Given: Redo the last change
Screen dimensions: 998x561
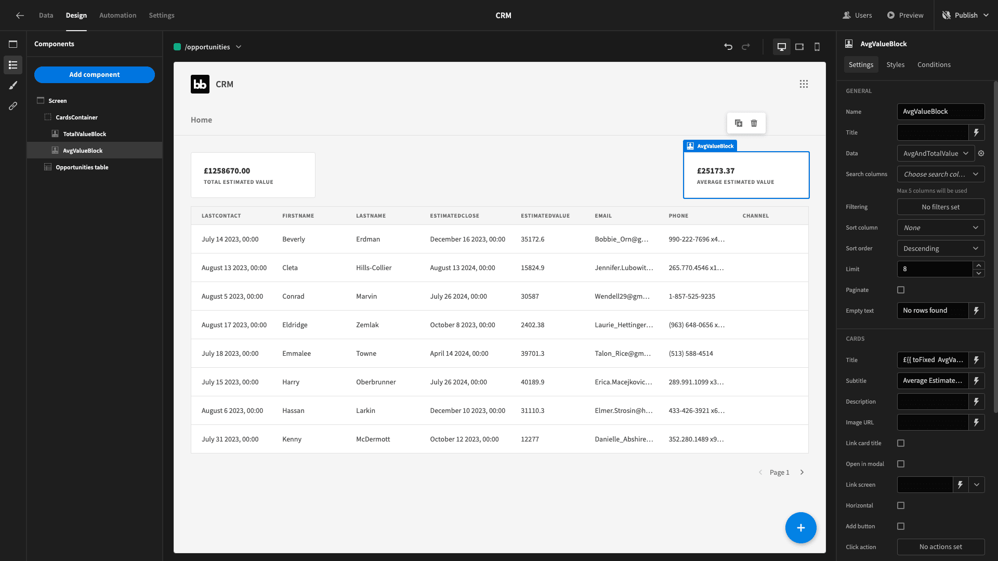Looking at the screenshot, I should coord(746,47).
